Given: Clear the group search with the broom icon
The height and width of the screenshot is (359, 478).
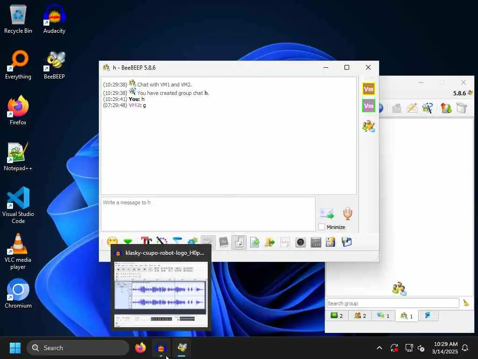Looking at the screenshot, I should tap(466, 303).
